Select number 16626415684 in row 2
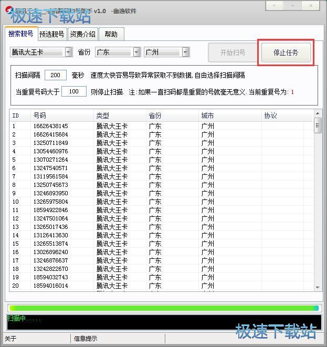This screenshot has height=347, width=327. click(51, 134)
